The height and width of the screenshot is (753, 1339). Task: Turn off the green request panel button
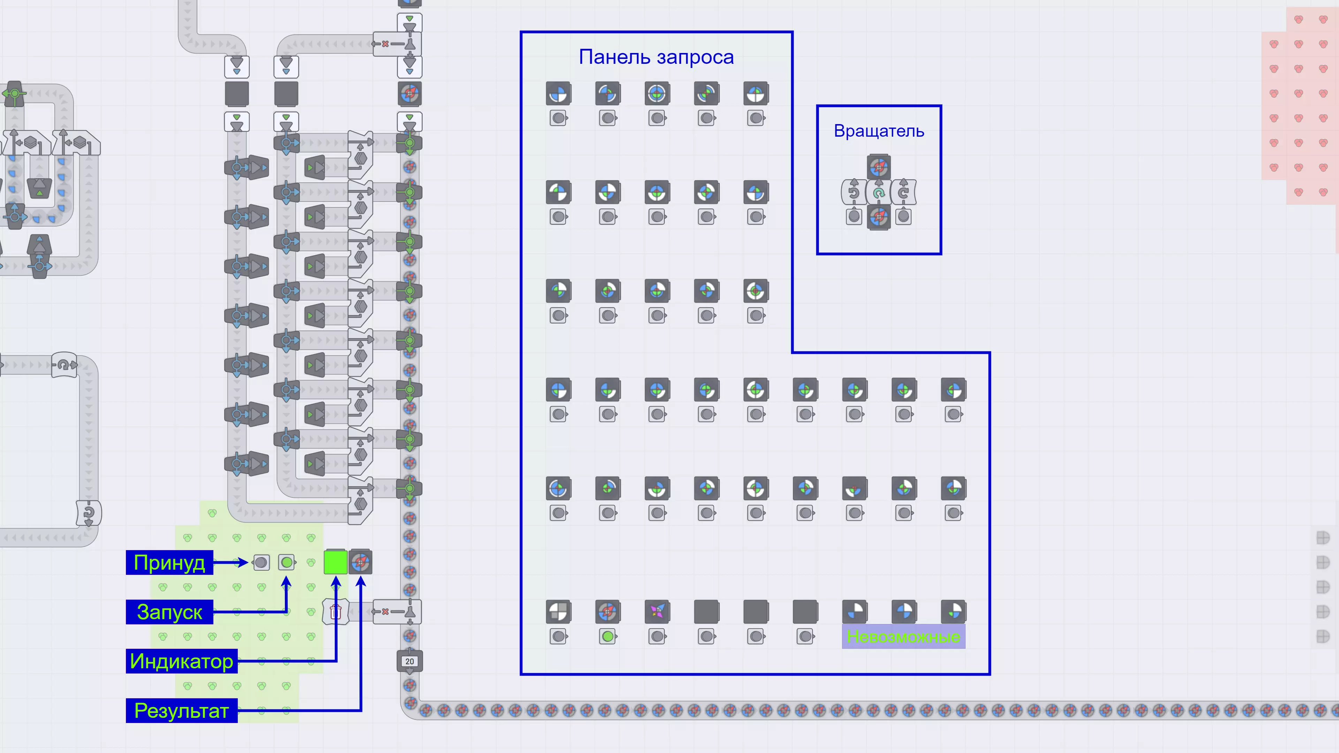(608, 636)
